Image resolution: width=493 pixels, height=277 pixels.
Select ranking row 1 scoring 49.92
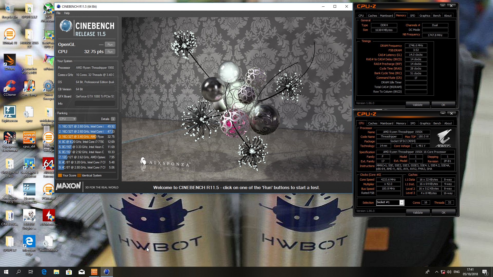point(87,126)
